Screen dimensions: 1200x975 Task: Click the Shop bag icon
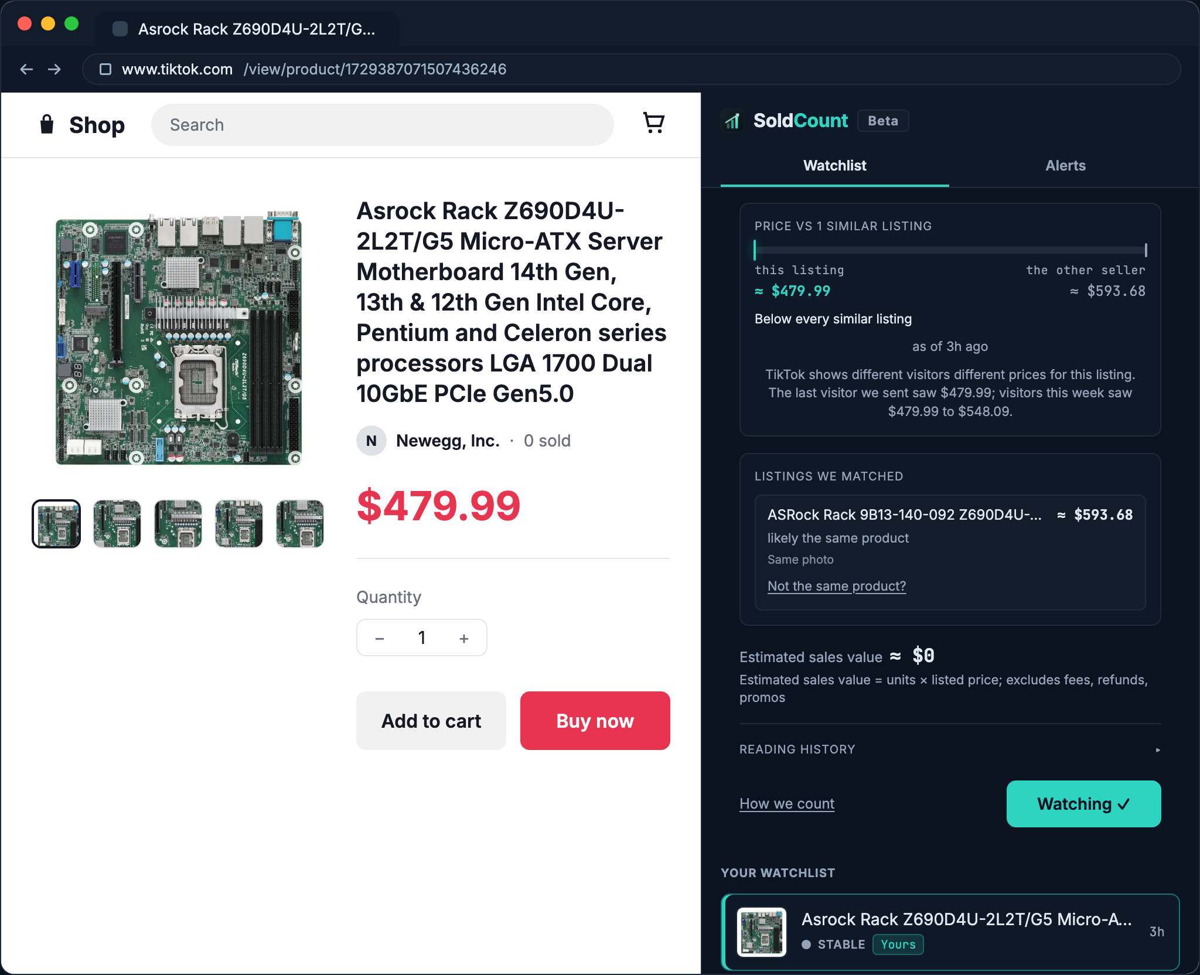coord(47,124)
